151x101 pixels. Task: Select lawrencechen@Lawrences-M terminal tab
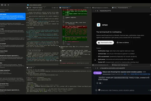(101, 65)
